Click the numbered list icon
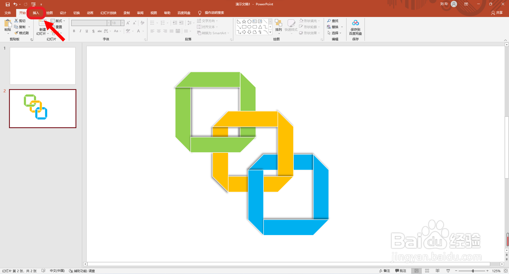Image resolution: width=509 pixels, height=274 pixels. click(x=163, y=23)
